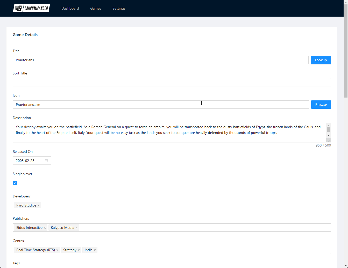Remove Real Time Strategy (RTS) genre
The image size is (348, 268).
[57, 250]
